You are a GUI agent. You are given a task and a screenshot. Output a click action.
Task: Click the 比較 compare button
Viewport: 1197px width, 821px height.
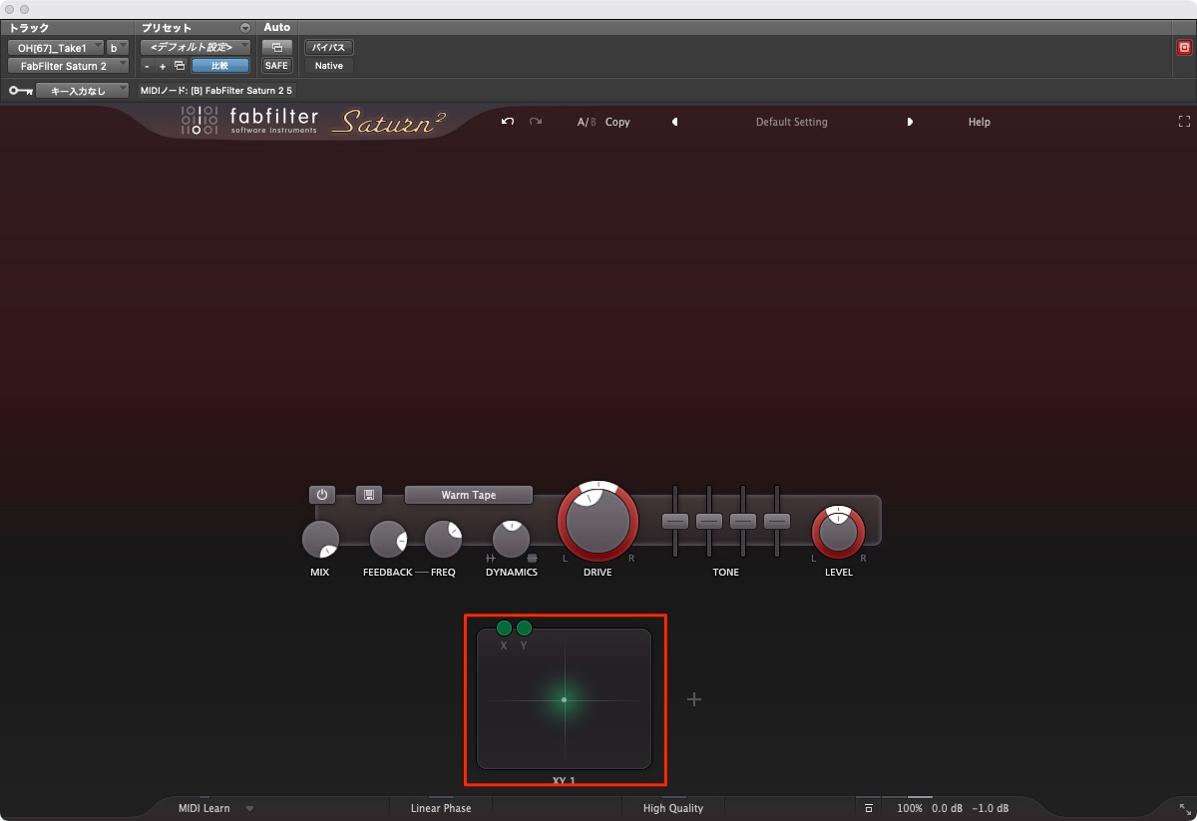tap(220, 66)
